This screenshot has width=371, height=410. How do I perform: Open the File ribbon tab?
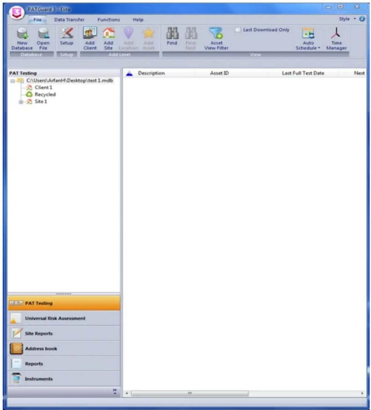pyautogui.click(x=37, y=20)
